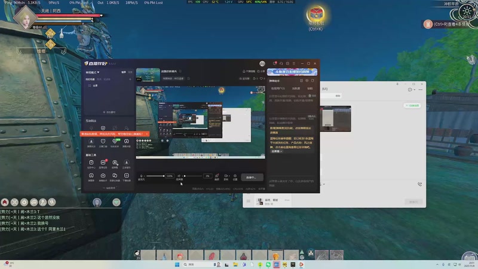Open the Windows Start menu
478x269 pixels.
pyautogui.click(x=177, y=264)
